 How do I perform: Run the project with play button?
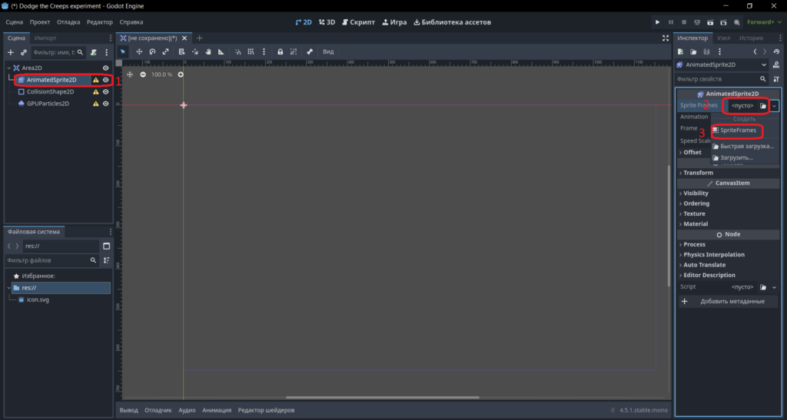(658, 22)
